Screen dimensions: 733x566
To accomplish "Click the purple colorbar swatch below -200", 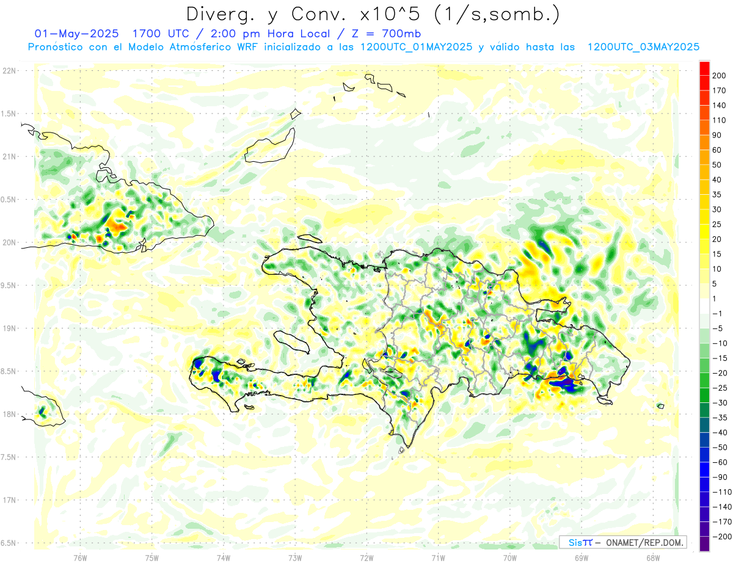I will [x=704, y=543].
